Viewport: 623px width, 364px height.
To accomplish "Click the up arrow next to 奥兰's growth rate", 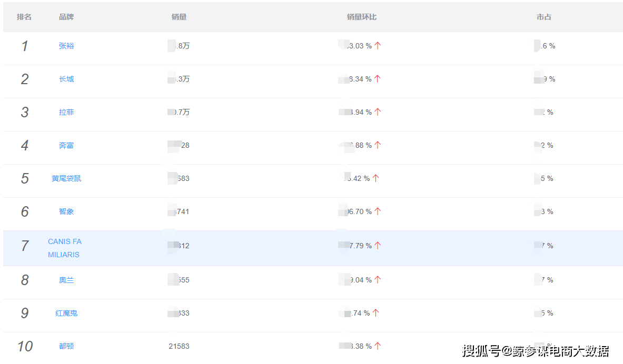I will [377, 279].
